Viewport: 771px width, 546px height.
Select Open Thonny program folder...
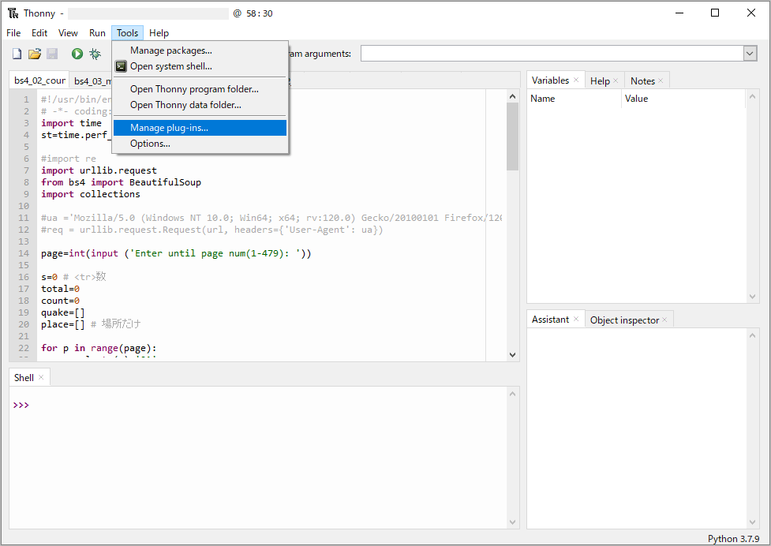[200, 89]
